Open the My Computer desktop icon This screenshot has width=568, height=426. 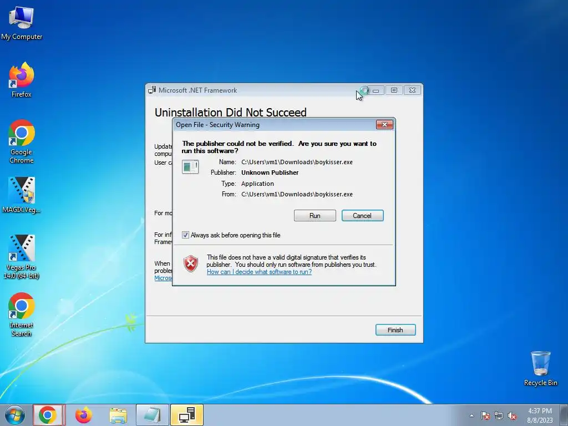[x=22, y=23]
